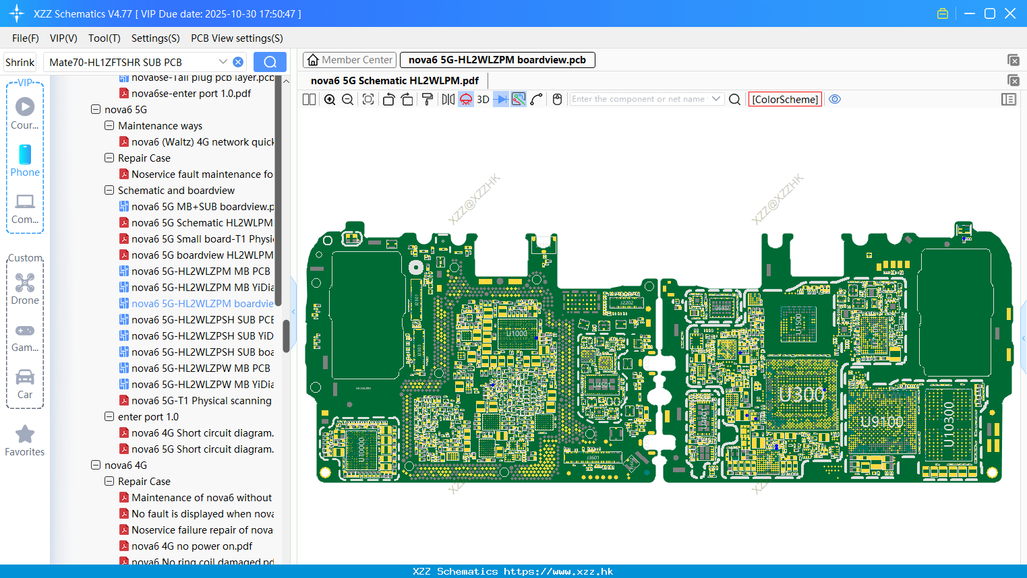Zoom out of the boardview
1027x578 pixels.
point(347,99)
